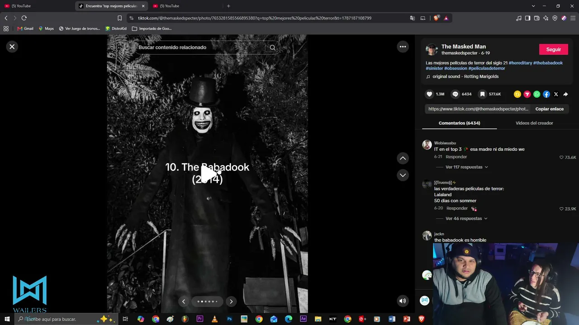
Task: Open the Brave VPN shield icon
Action: [555, 18]
